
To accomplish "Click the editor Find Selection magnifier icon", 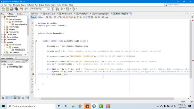I will (x=61, y=17).
